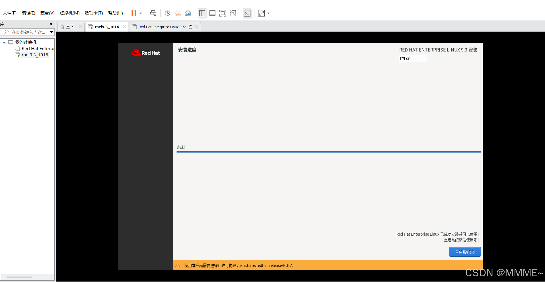The height and width of the screenshot is (282, 545).
Task: Click the library search input field
Action: coord(28,32)
